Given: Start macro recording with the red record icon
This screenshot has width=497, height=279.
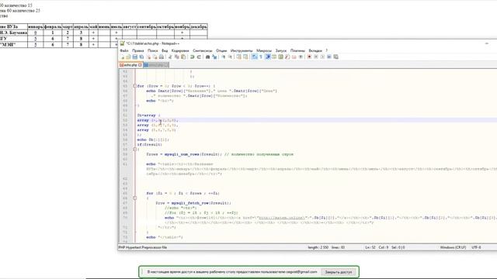Looking at the screenshot, I should click(309, 57).
